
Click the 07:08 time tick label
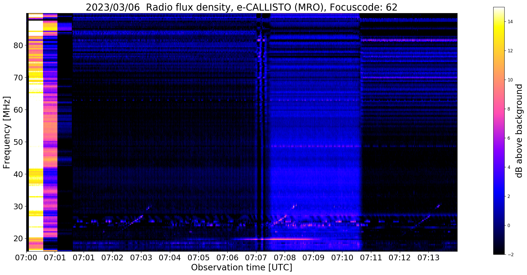tap(285, 257)
